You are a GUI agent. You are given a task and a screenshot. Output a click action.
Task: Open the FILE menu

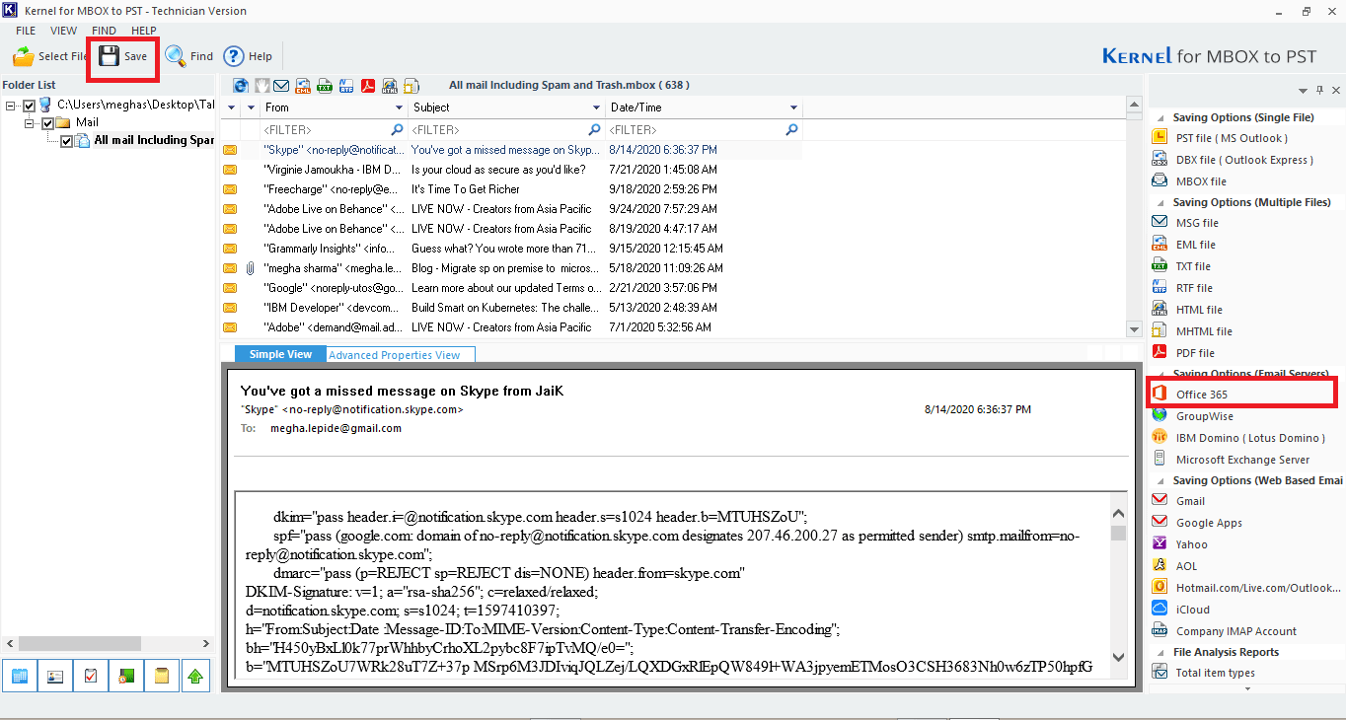[26, 31]
